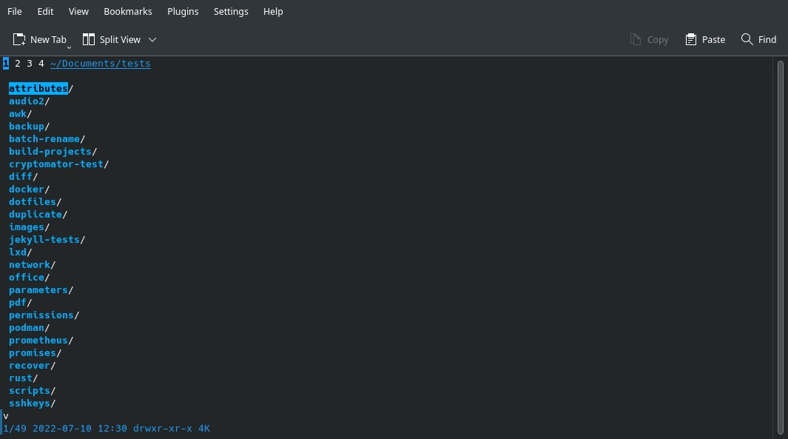The image size is (788, 439).
Task: Open the View menu
Action: coord(78,11)
